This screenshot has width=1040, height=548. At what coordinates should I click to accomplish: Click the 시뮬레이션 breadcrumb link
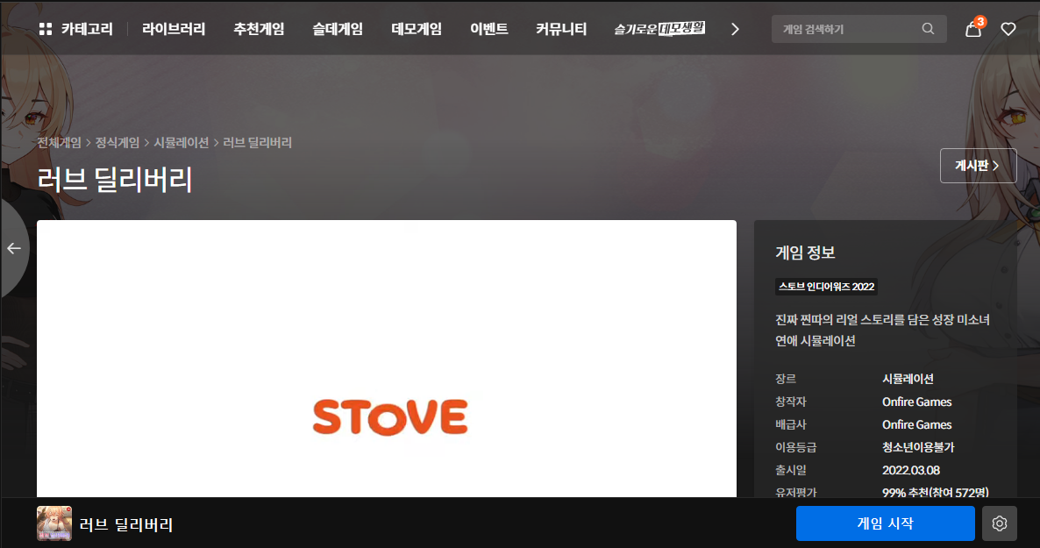coord(182,142)
